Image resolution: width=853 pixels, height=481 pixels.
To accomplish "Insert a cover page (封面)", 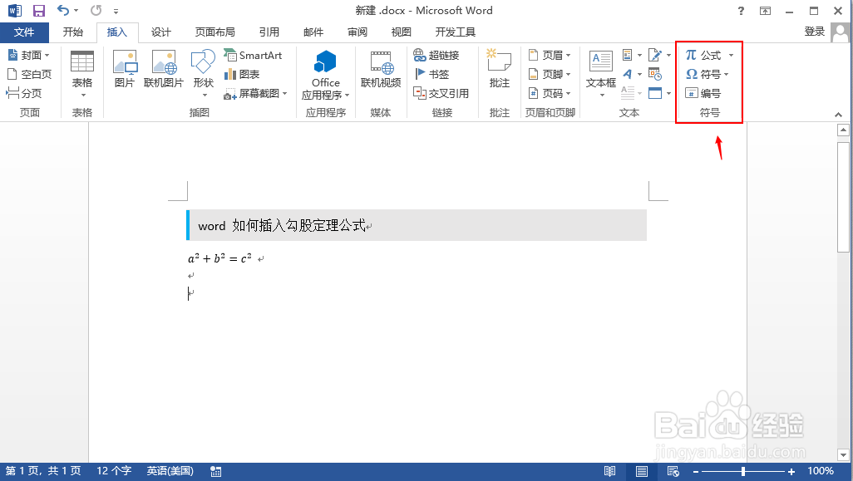I will click(x=29, y=55).
